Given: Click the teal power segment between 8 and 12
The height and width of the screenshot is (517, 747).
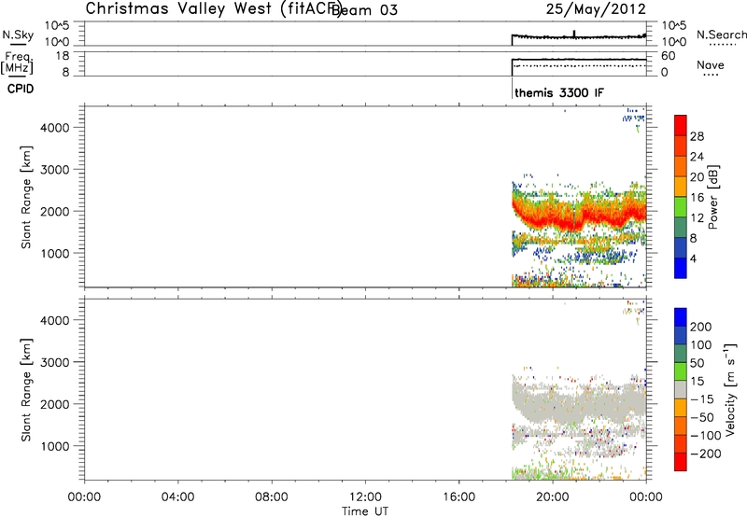Looking at the screenshot, I should click(x=681, y=228).
